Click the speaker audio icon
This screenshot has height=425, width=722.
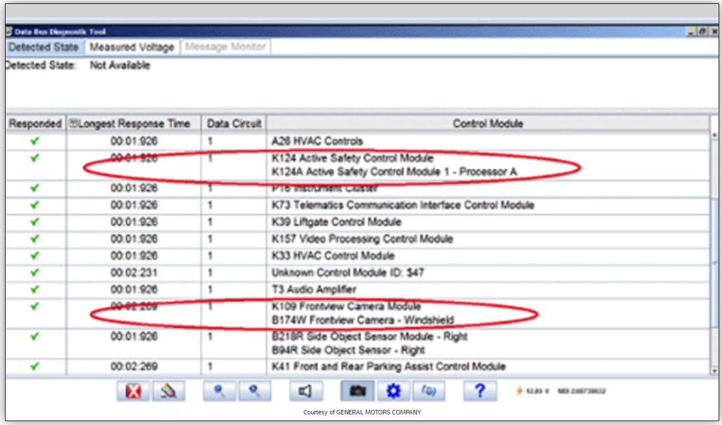pyautogui.click(x=305, y=390)
